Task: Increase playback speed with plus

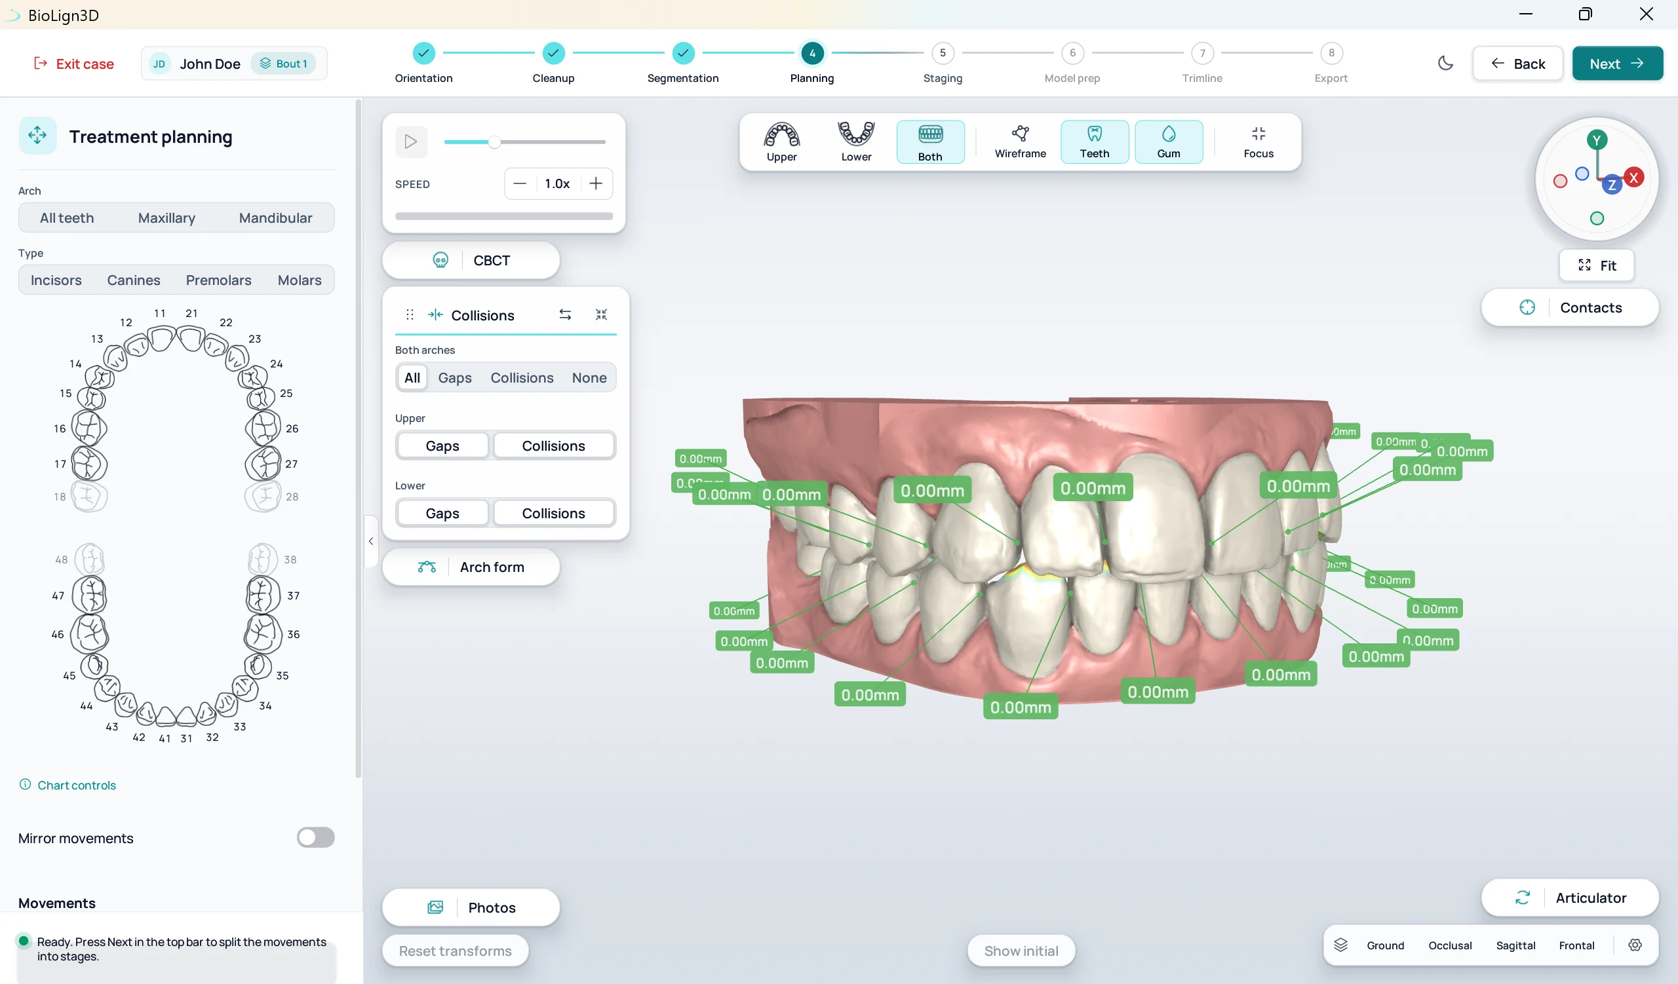Action: pyautogui.click(x=596, y=183)
